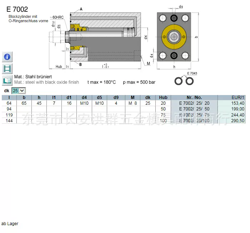Click the Nr. /No. column header

(194, 97)
